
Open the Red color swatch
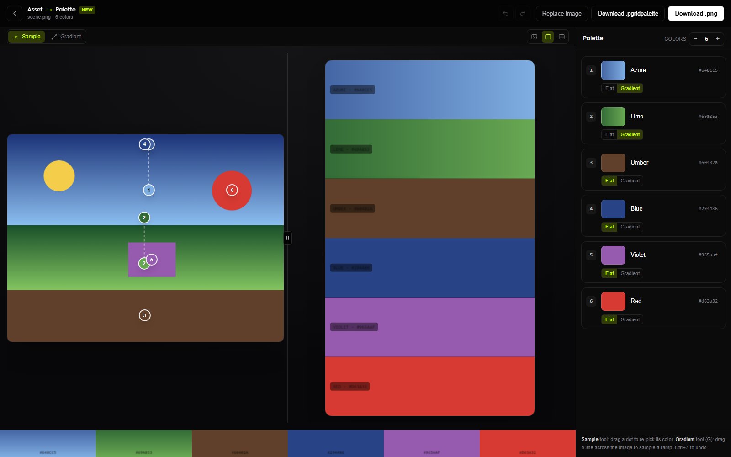[613, 301]
